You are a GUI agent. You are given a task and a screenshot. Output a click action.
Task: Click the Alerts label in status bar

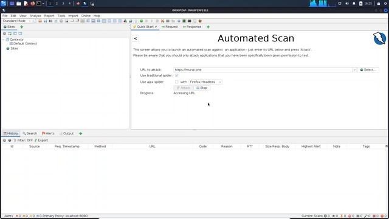[x=9, y=216]
